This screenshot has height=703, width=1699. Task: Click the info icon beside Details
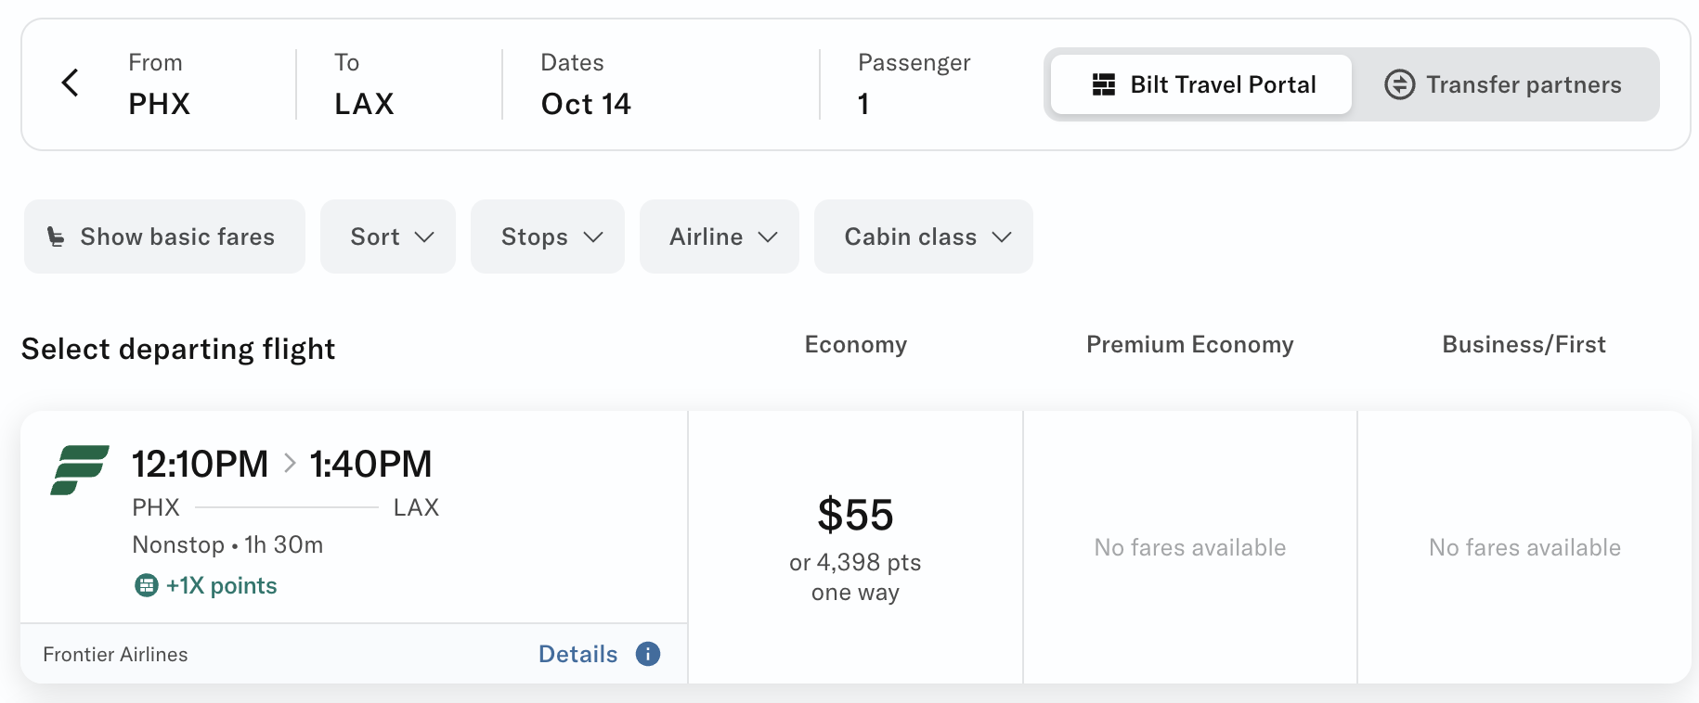648,654
